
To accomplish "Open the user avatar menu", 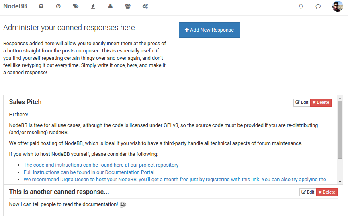I will 338,6.
